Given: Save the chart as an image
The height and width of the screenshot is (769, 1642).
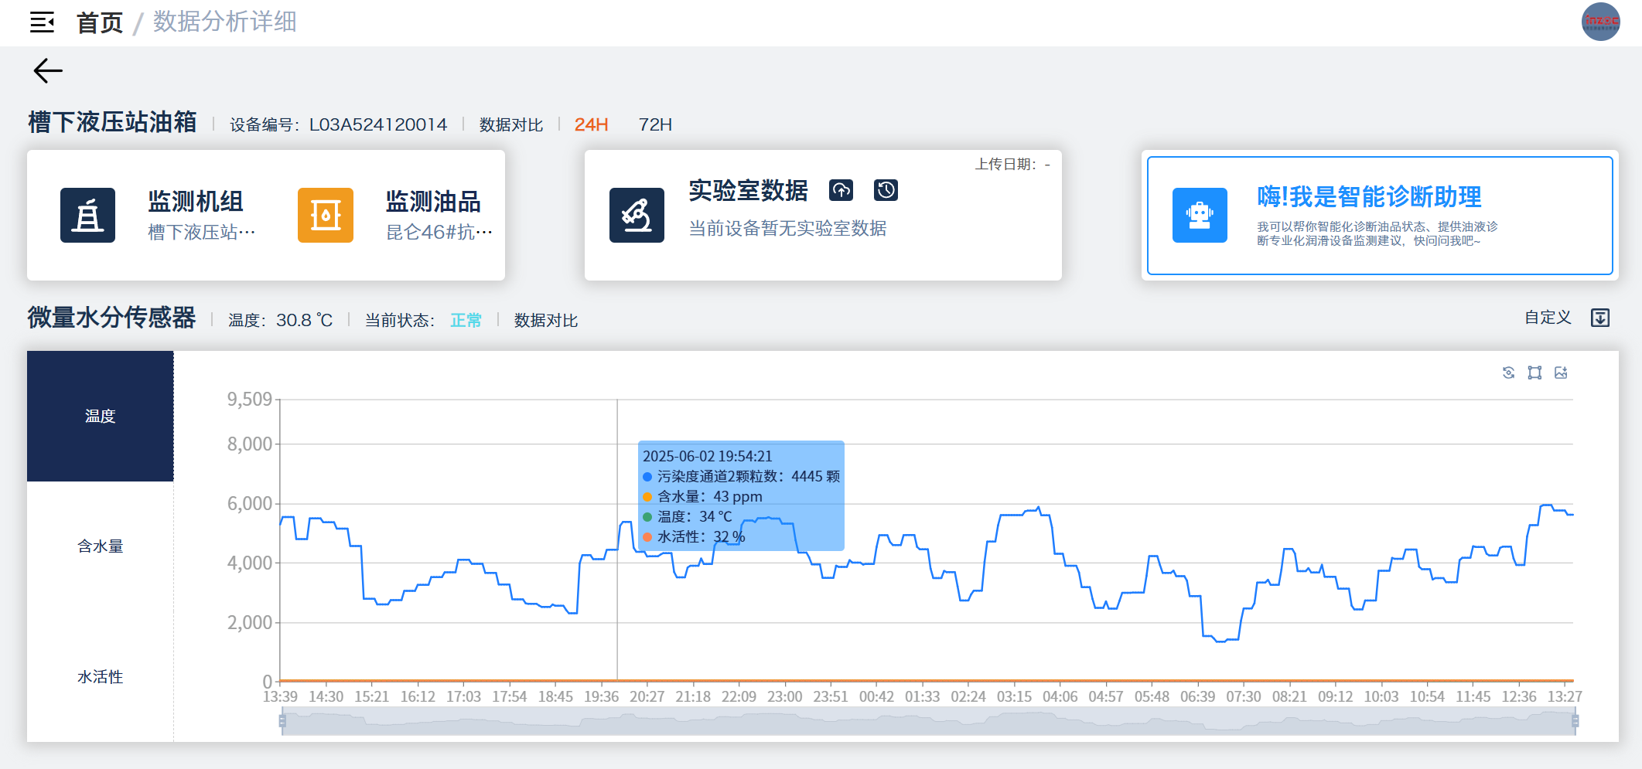Looking at the screenshot, I should pos(1561,373).
